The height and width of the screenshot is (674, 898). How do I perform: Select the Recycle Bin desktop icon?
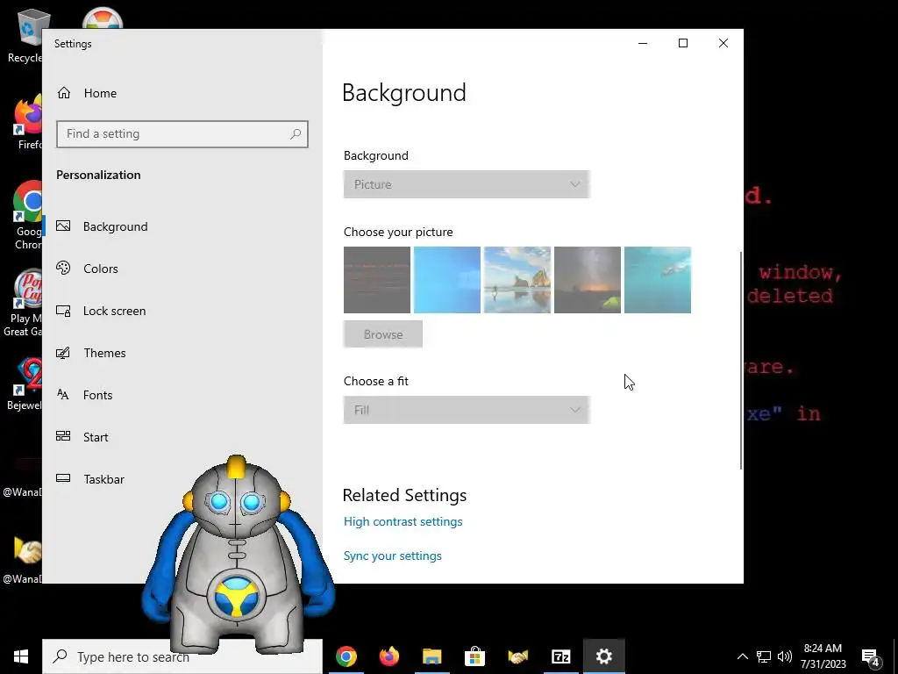25,35
